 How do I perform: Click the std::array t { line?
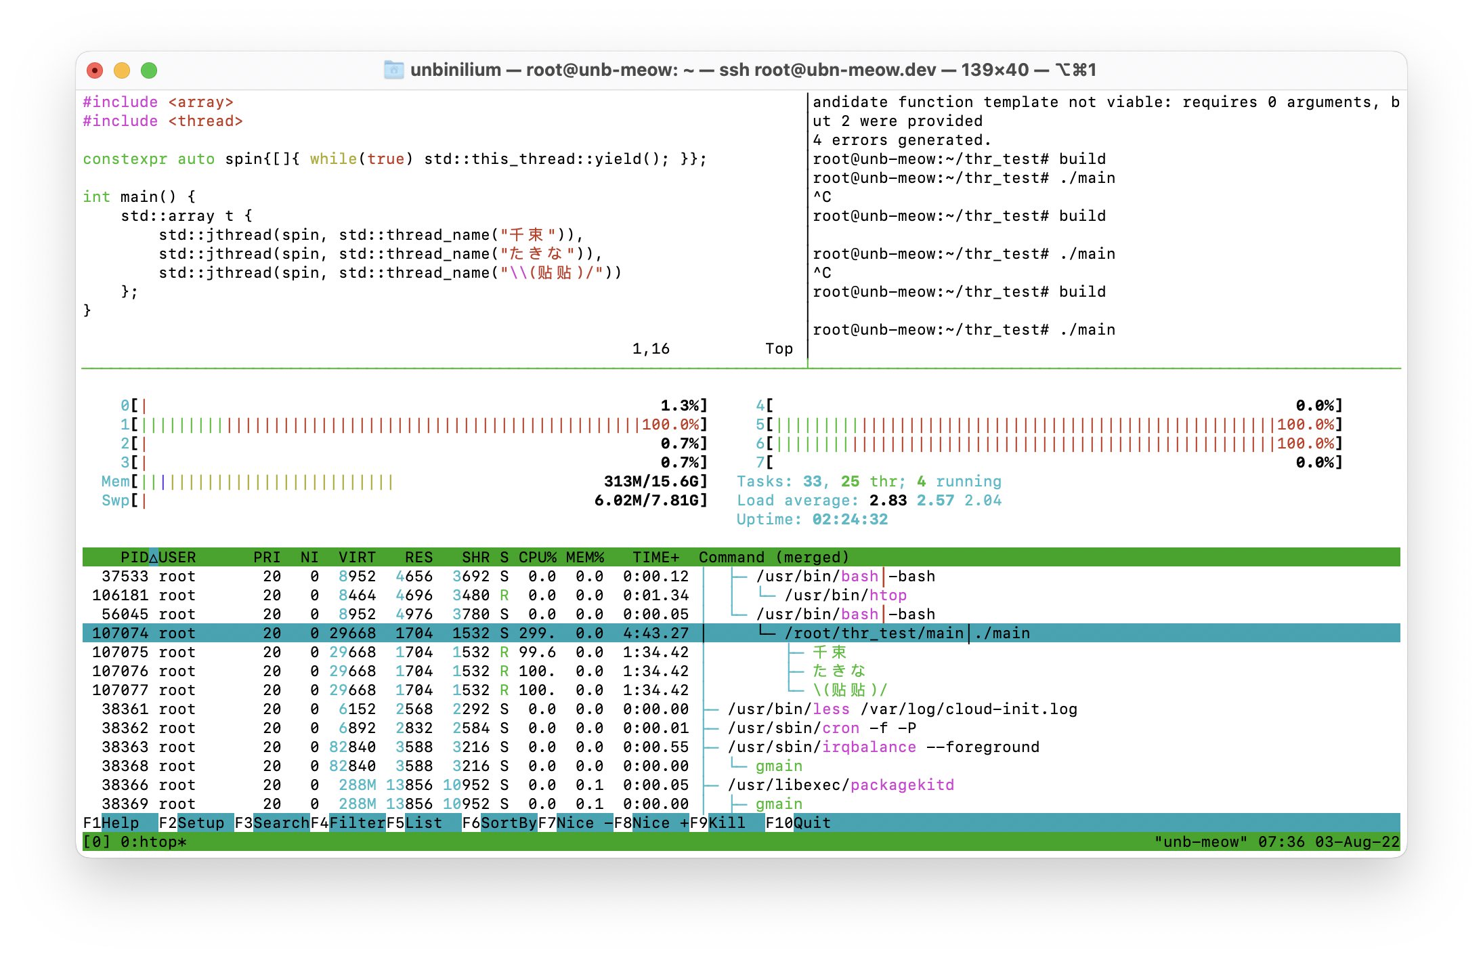point(186,215)
